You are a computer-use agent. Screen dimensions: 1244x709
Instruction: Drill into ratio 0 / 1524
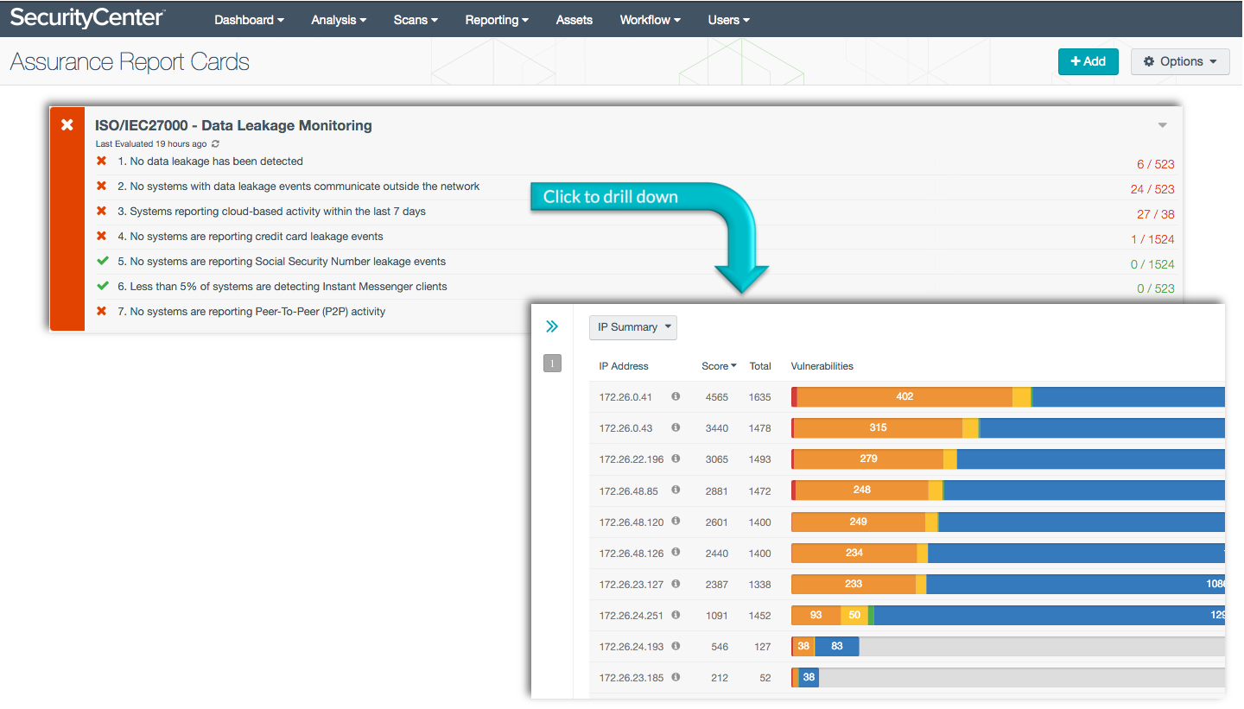coord(1152,264)
